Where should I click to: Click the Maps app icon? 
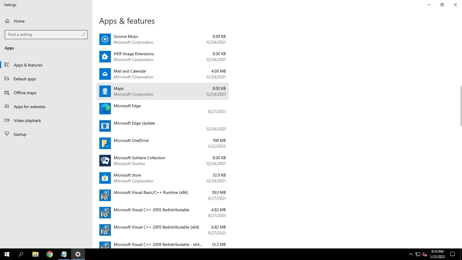click(105, 91)
